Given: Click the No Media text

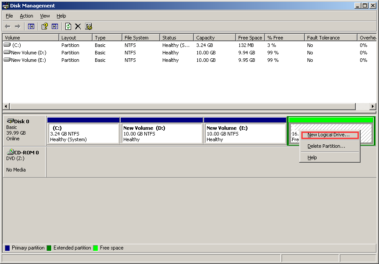Looking at the screenshot, I should (x=16, y=170).
